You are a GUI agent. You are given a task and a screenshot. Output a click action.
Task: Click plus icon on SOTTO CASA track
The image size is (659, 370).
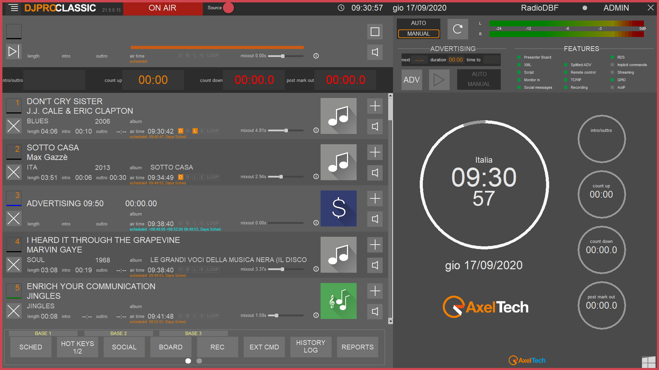375,152
